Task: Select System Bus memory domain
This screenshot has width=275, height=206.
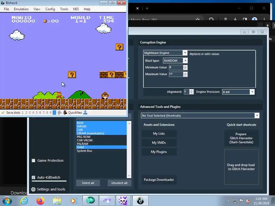Action: click(x=101, y=151)
